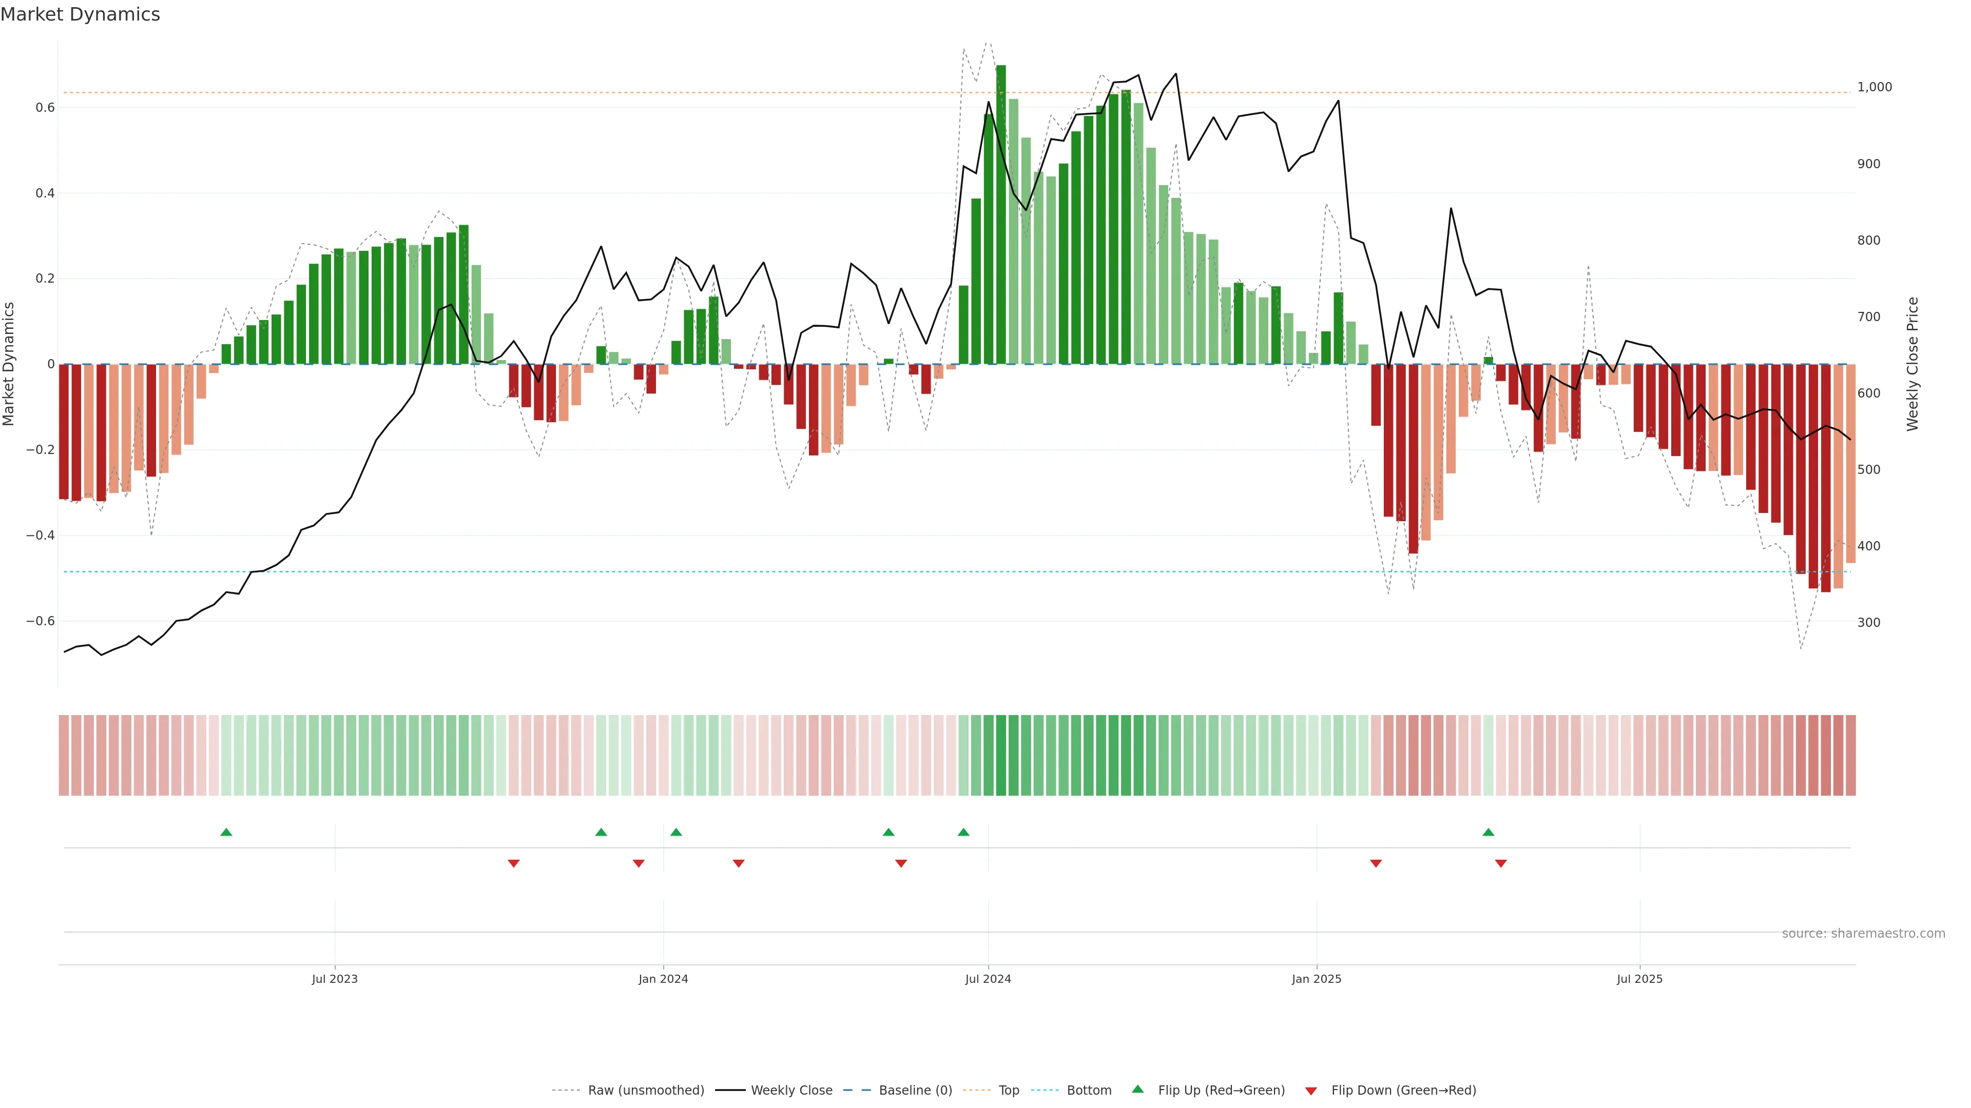The width and height of the screenshot is (1971, 1108).
Task: Click the Jul 2024 x-axis label
Action: click(988, 979)
